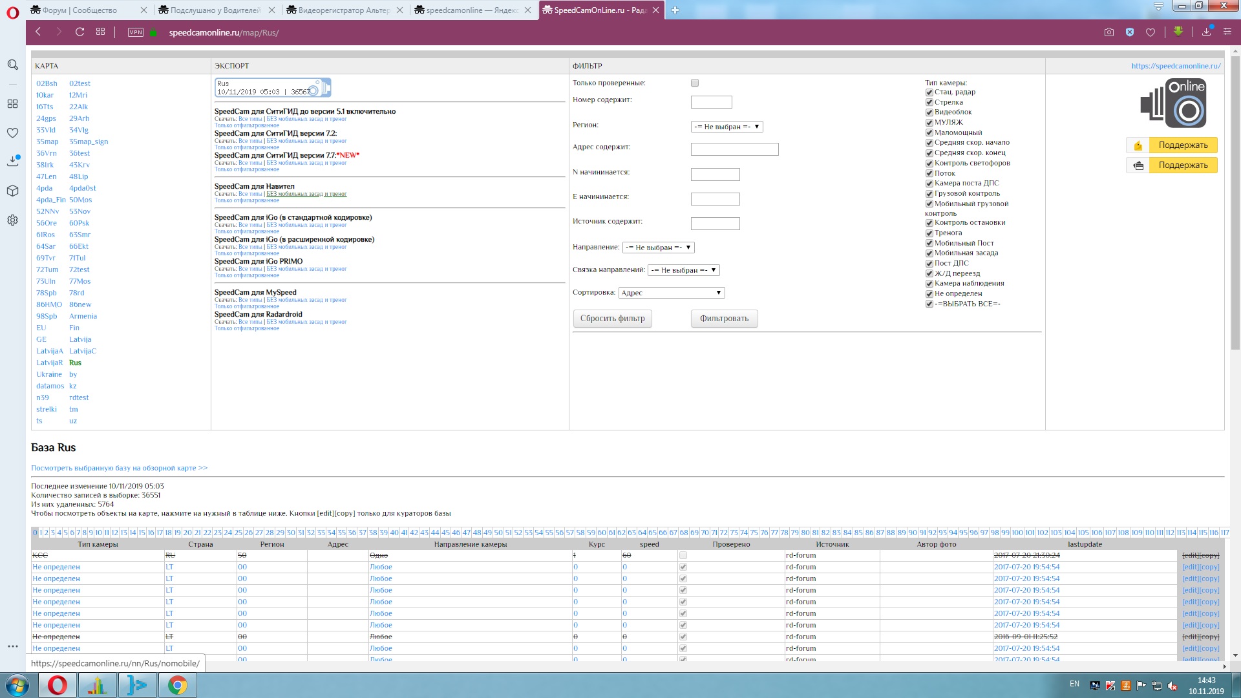Take snapshot with camera icon
1241x698 pixels.
[1109, 32]
